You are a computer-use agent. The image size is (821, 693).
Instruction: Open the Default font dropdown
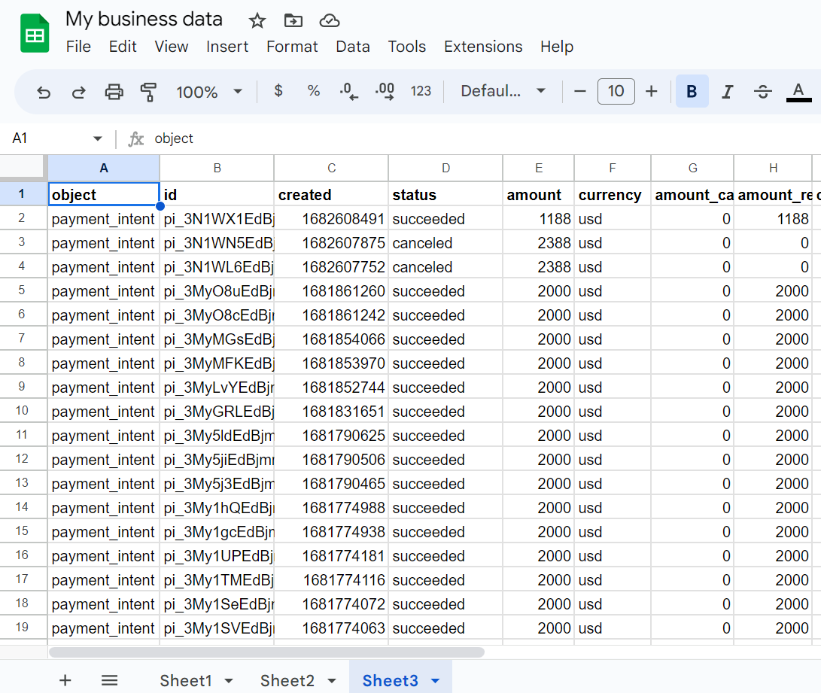503,92
